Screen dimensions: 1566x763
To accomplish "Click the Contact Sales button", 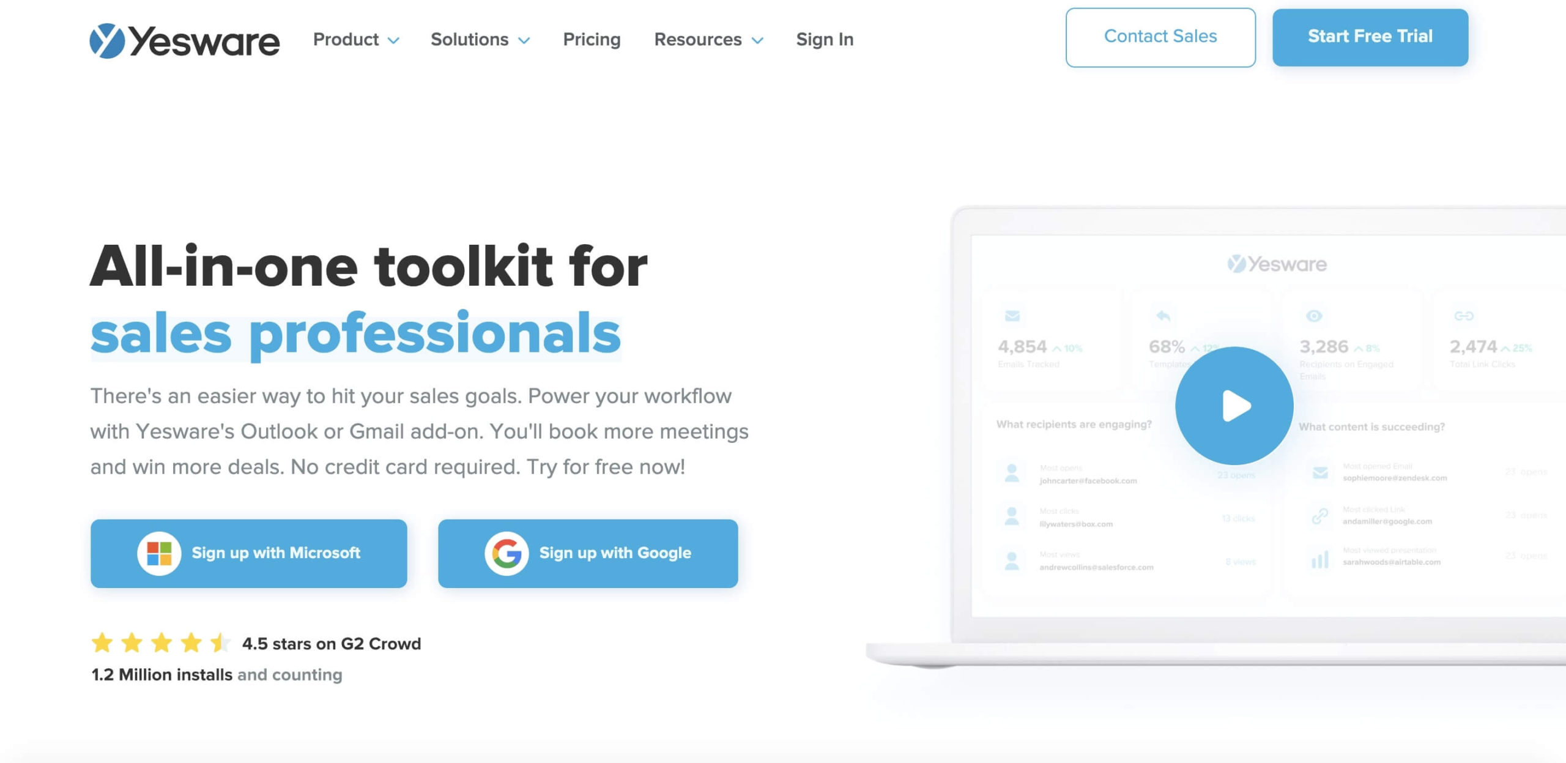I will click(x=1160, y=37).
